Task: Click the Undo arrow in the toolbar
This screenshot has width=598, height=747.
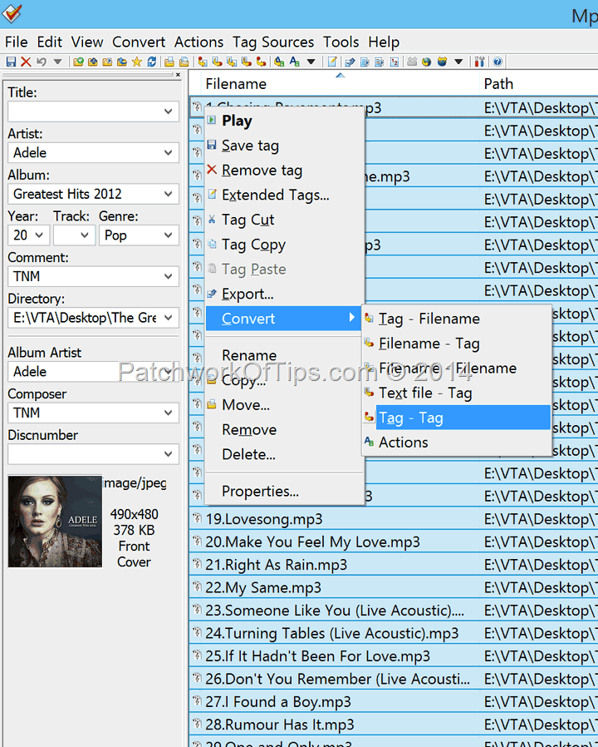Action: 42,62
